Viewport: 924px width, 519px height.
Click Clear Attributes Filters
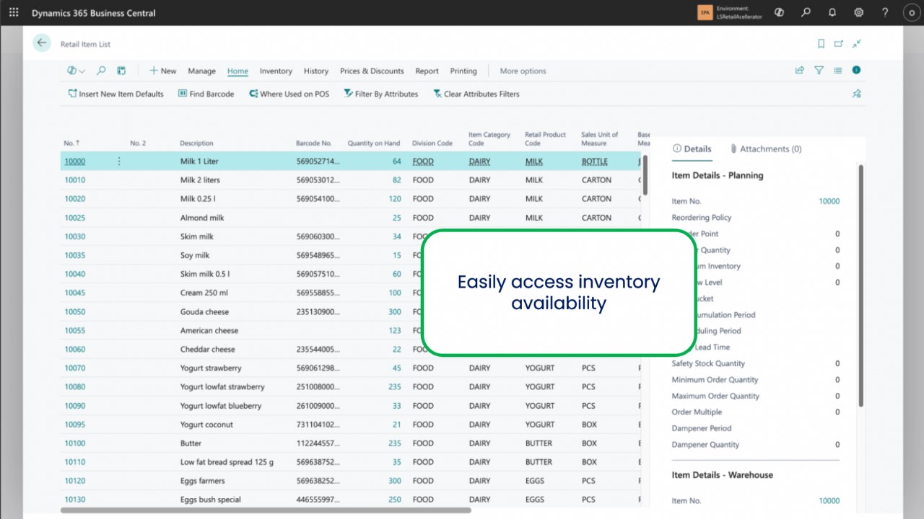coord(476,94)
